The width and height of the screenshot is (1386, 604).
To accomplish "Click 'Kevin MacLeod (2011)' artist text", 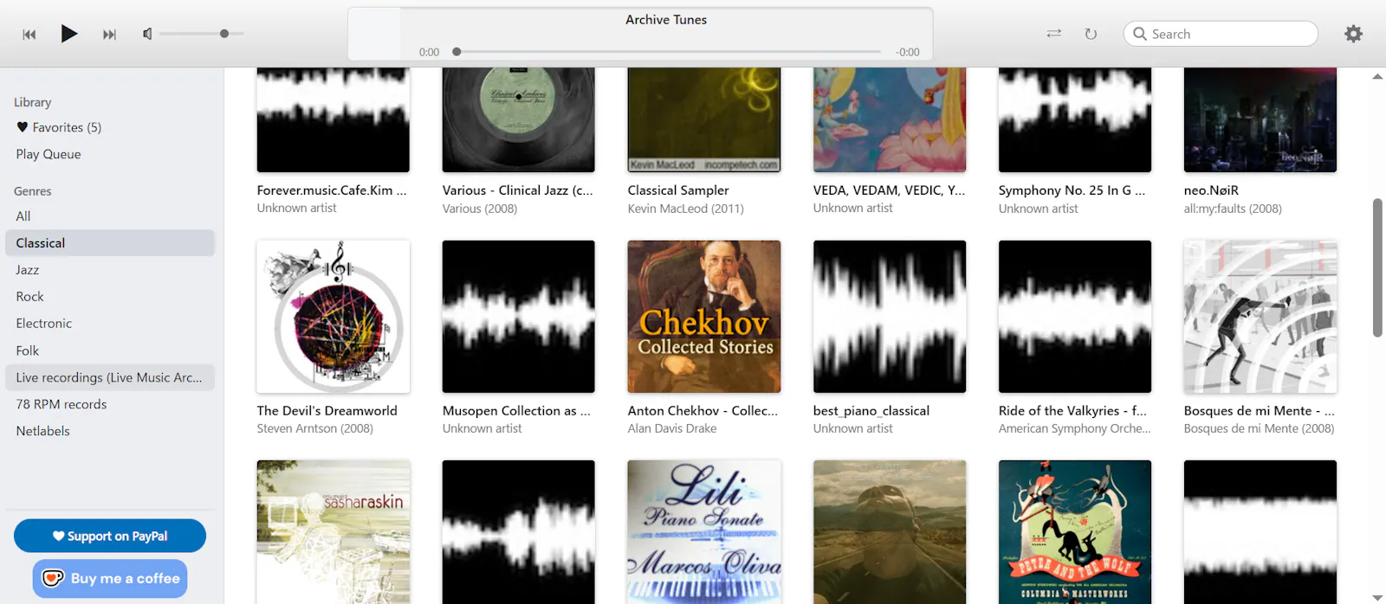I will [x=686, y=209].
